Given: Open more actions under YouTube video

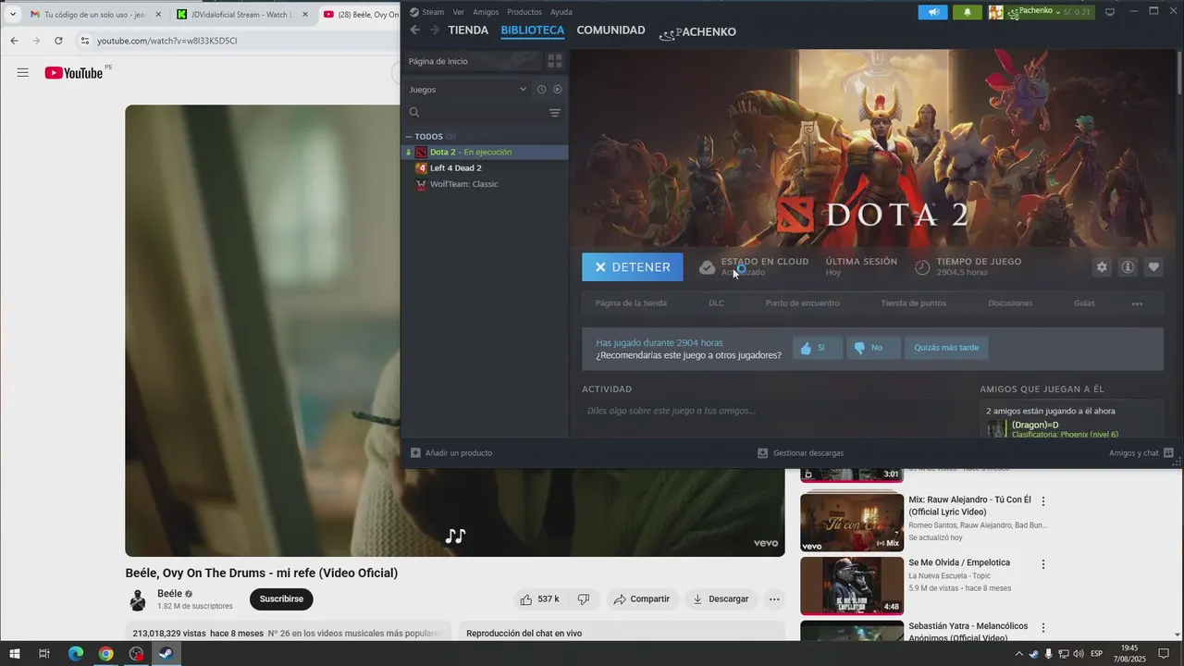Looking at the screenshot, I should 774,599.
